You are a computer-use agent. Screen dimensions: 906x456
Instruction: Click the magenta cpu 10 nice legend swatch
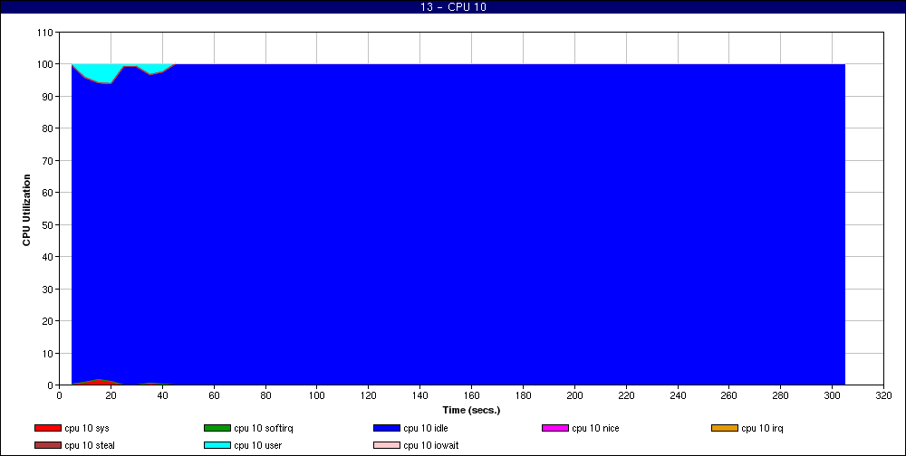coord(555,428)
